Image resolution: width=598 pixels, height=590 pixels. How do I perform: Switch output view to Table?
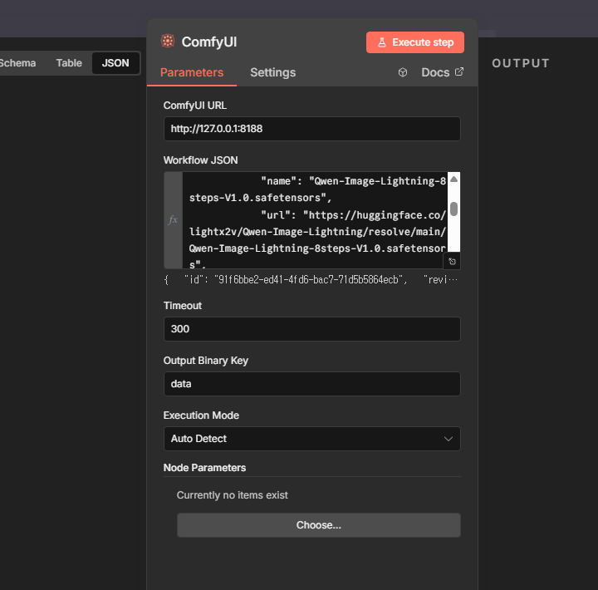[x=69, y=63]
